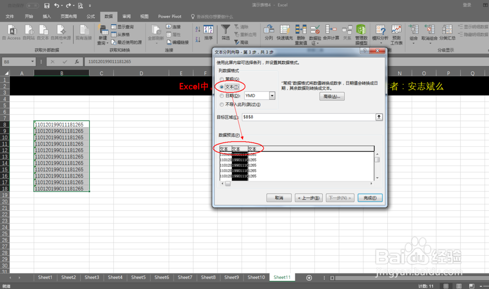489x289 pixels.
Task: Click the data preview vertical scrollbar thumb
Action: click(x=377, y=159)
